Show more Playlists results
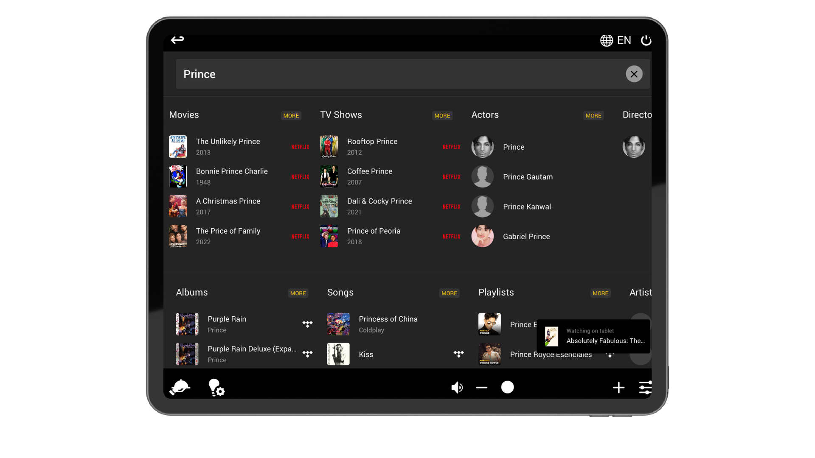This screenshot has width=815, height=458. pyautogui.click(x=600, y=293)
